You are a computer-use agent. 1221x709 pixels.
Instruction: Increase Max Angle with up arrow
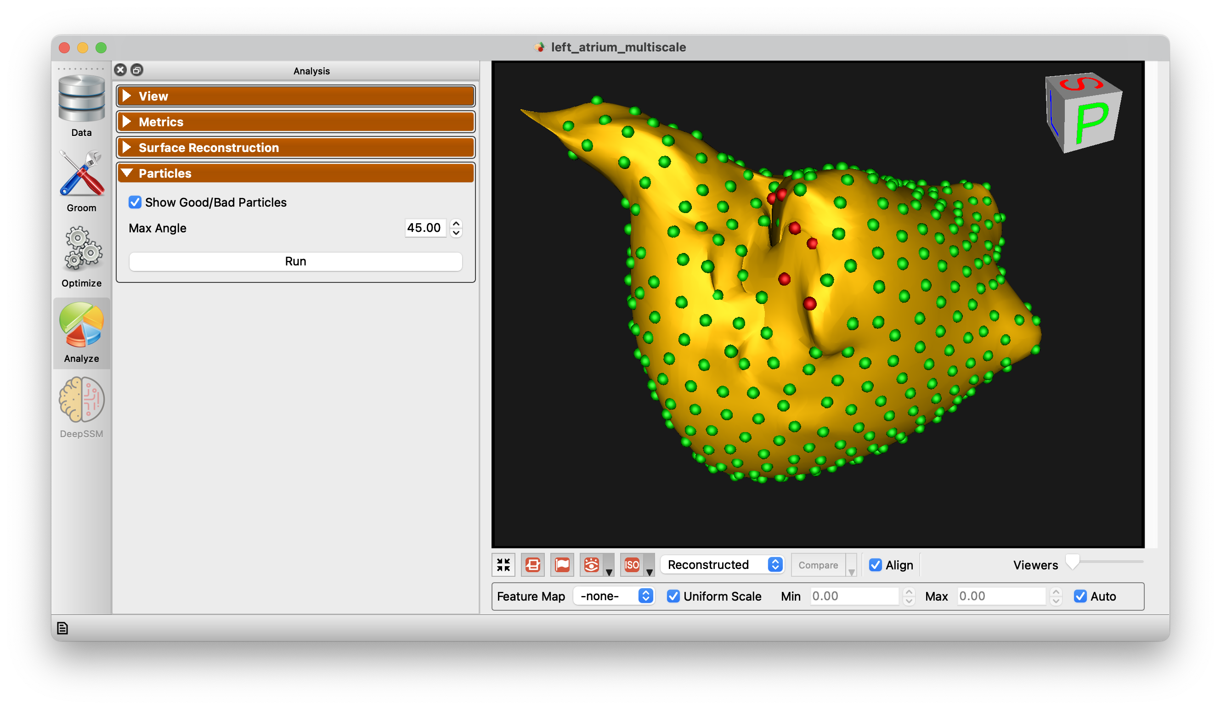456,223
